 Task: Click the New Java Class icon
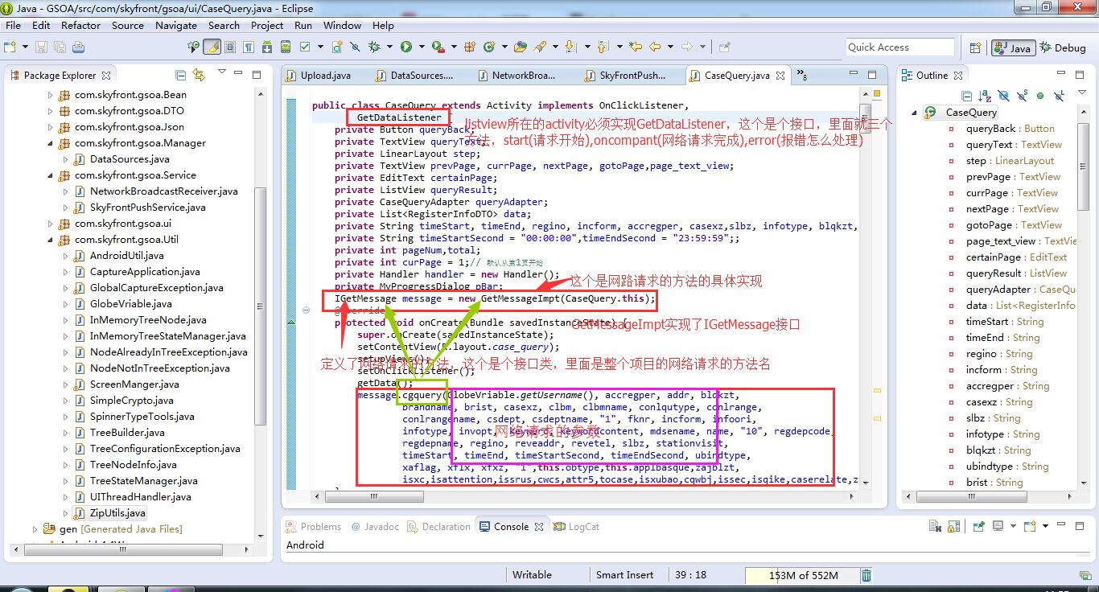click(488, 47)
